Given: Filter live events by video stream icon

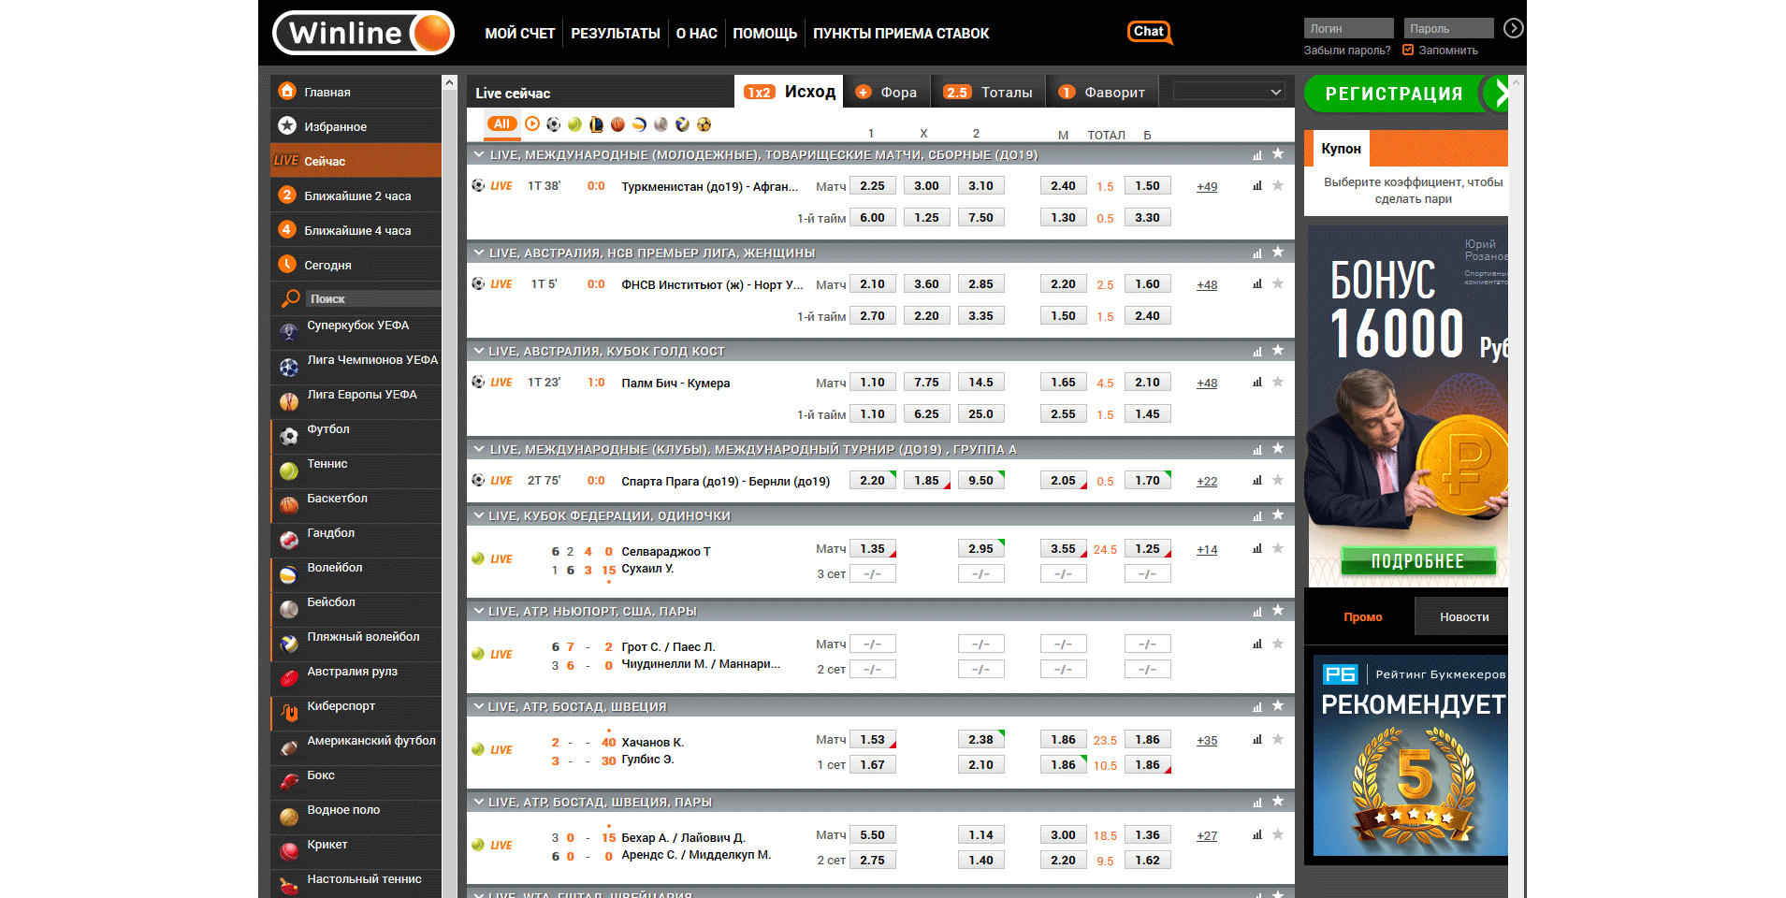Looking at the screenshot, I should point(532,123).
